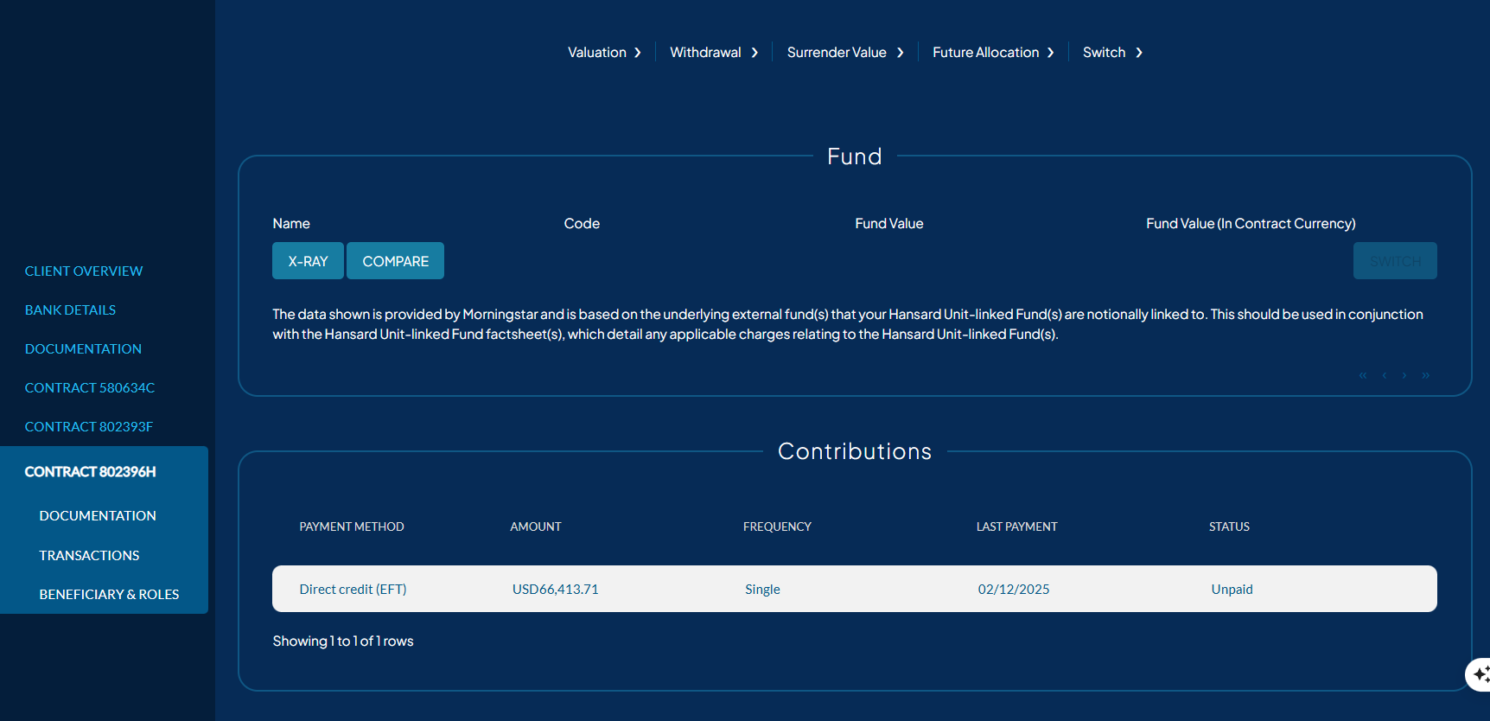
Task: Open Client Overview in the sidebar
Action: pyautogui.click(x=84, y=271)
